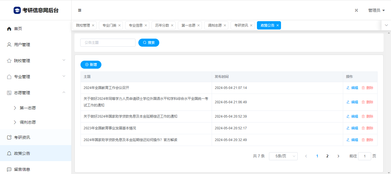The width and height of the screenshot is (391, 174).
Task: Click the sidebar collapse hamburger icon
Action: click(80, 10)
